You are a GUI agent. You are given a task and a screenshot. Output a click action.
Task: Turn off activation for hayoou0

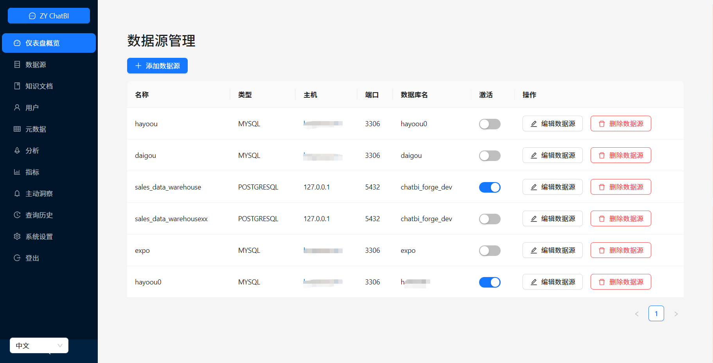point(490,282)
